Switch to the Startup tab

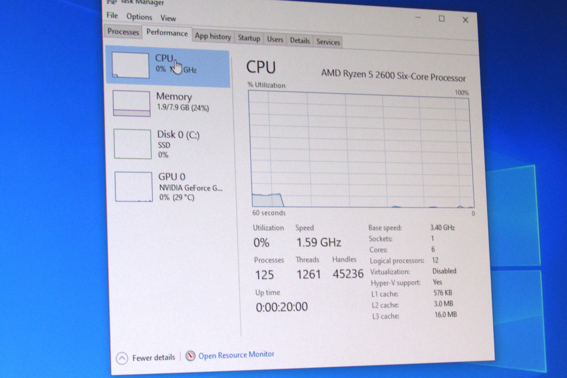(249, 38)
